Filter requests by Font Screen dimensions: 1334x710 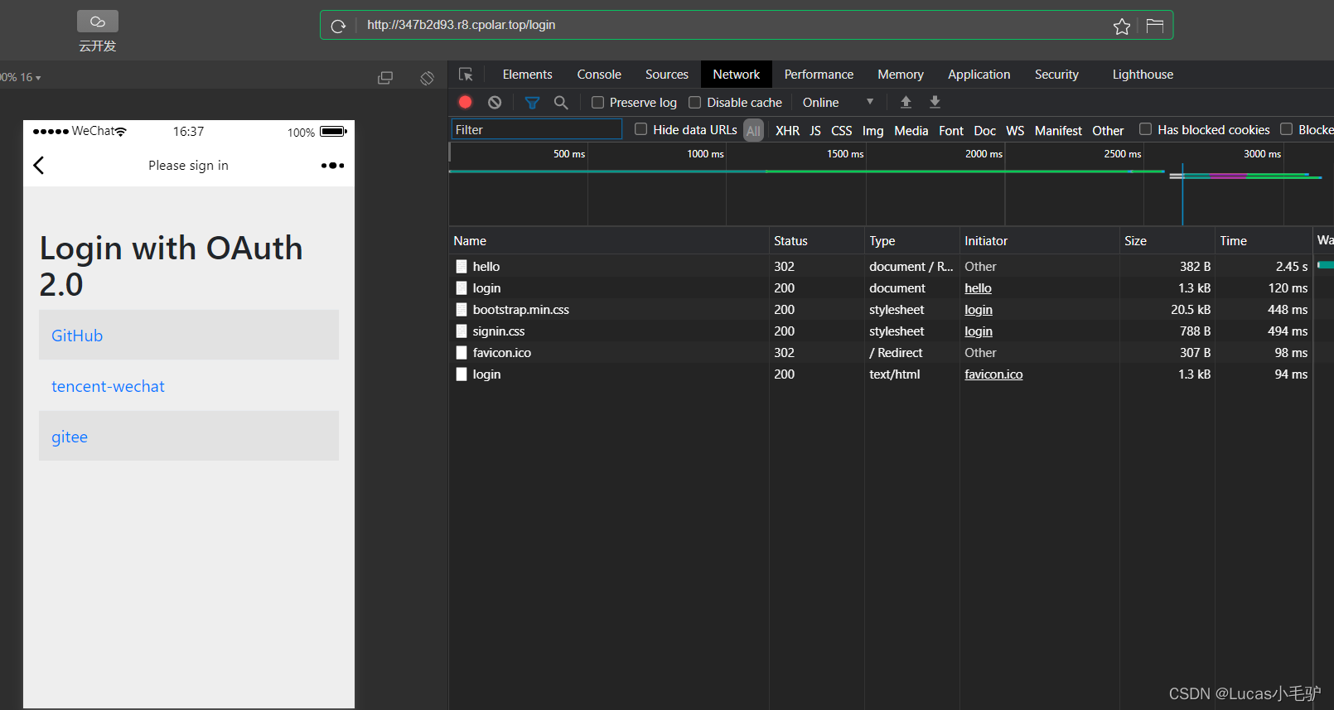coord(951,131)
